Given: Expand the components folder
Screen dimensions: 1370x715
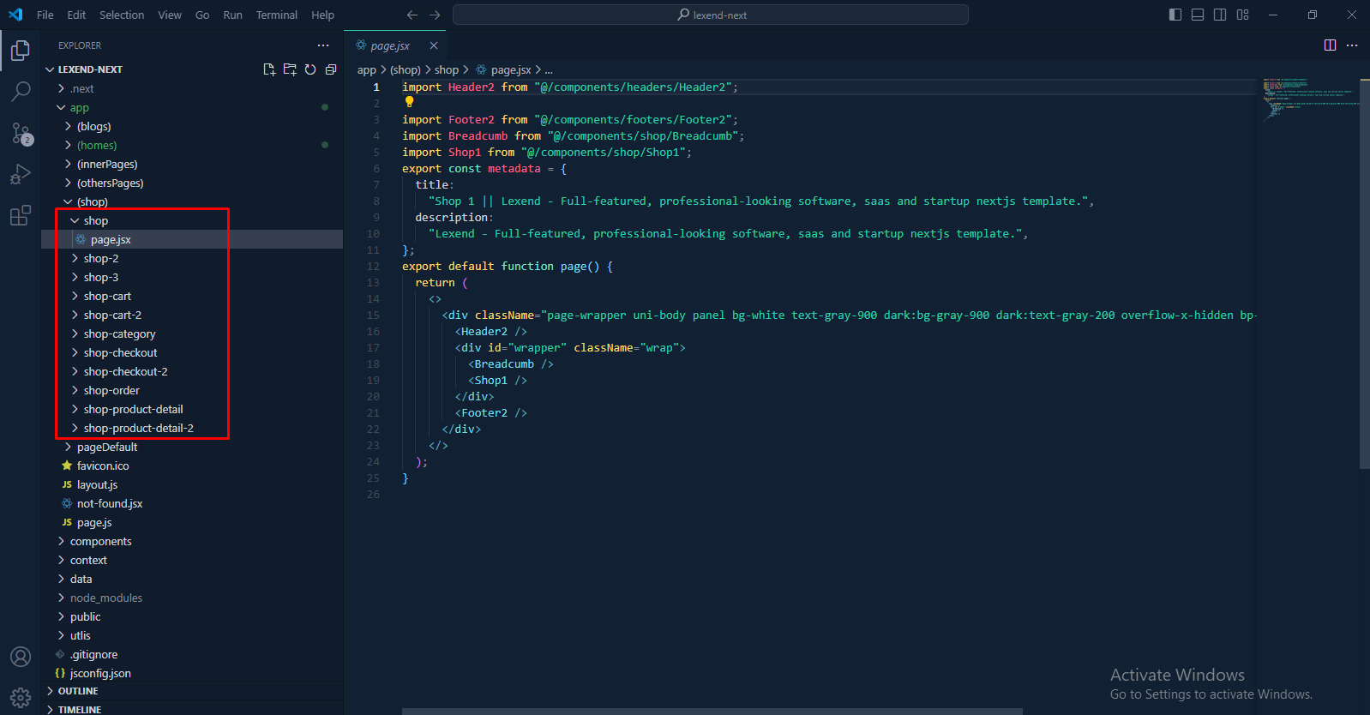Looking at the screenshot, I should pyautogui.click(x=100, y=541).
